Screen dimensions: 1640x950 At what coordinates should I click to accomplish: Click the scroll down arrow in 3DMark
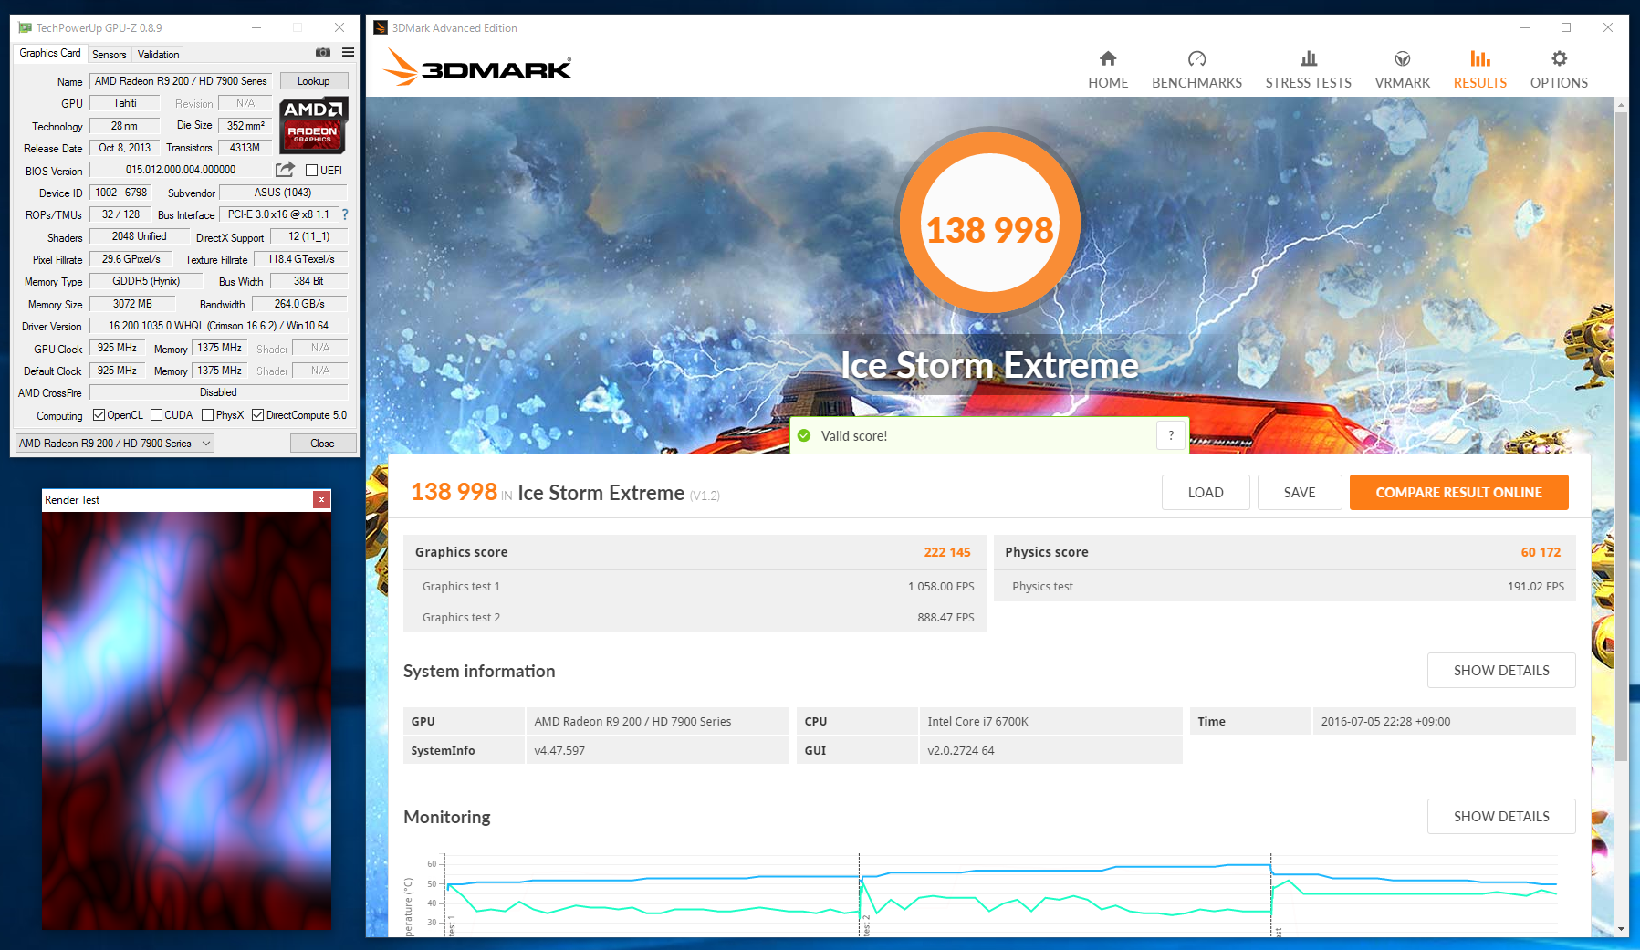pos(1621,929)
